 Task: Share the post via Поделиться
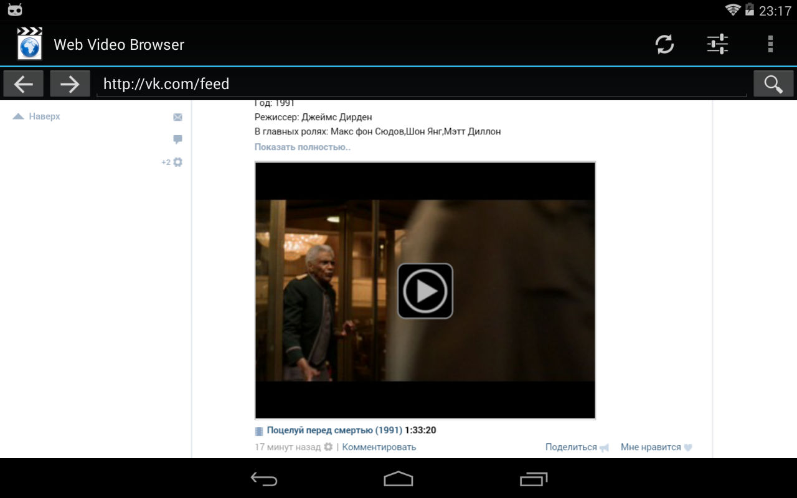(571, 447)
